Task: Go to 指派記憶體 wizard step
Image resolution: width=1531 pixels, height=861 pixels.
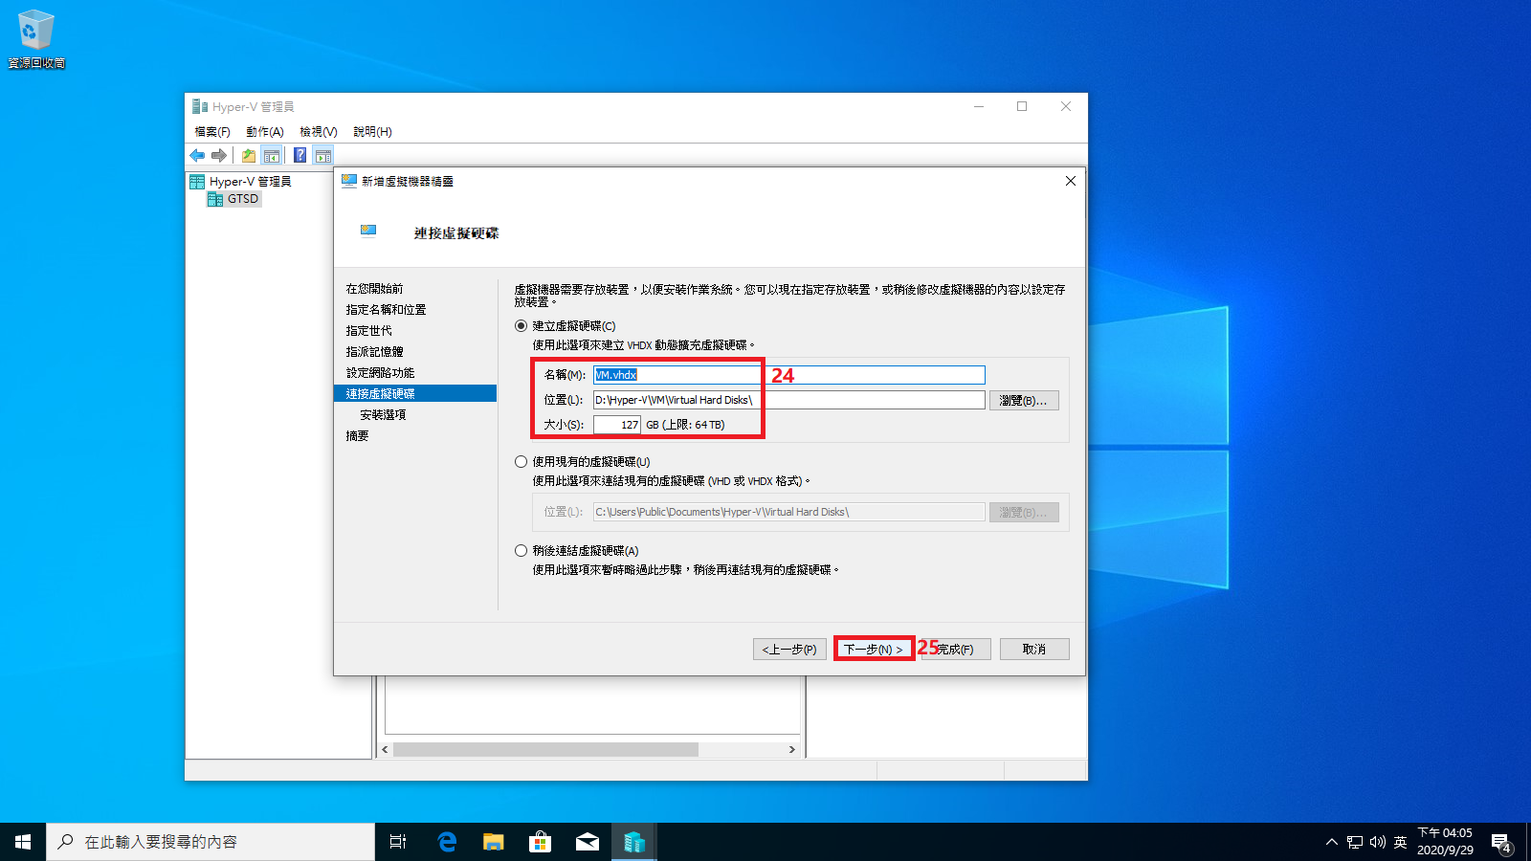Action: point(374,352)
